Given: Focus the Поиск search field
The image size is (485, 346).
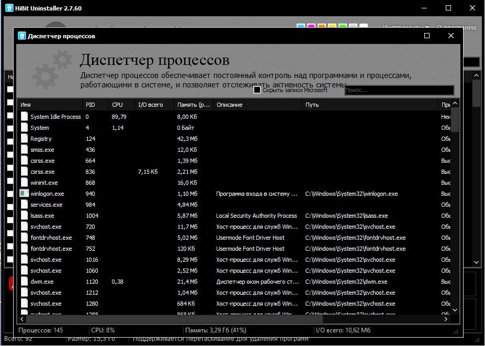Looking at the screenshot, I should pyautogui.click(x=399, y=91).
